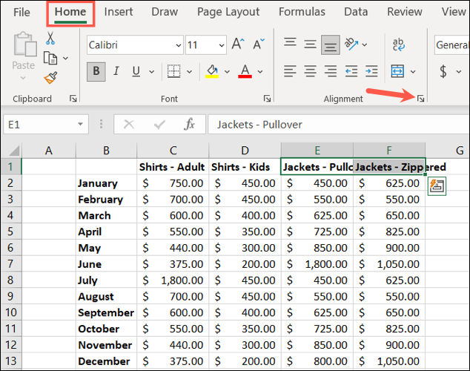470x371 pixels.
Task: Click the Insert Function fx icon
Action: click(190, 125)
